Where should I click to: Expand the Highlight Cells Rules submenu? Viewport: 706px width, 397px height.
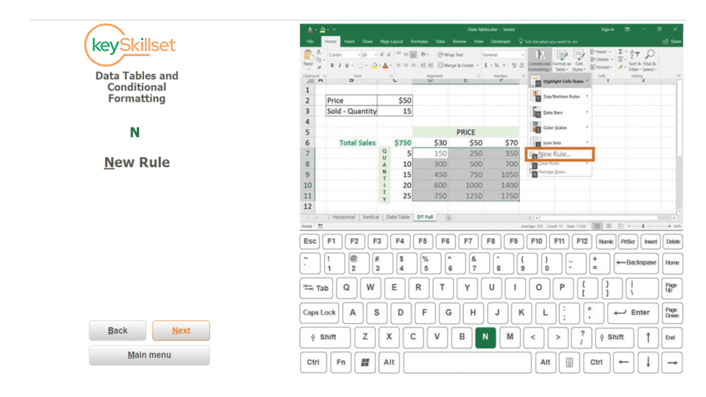click(561, 82)
